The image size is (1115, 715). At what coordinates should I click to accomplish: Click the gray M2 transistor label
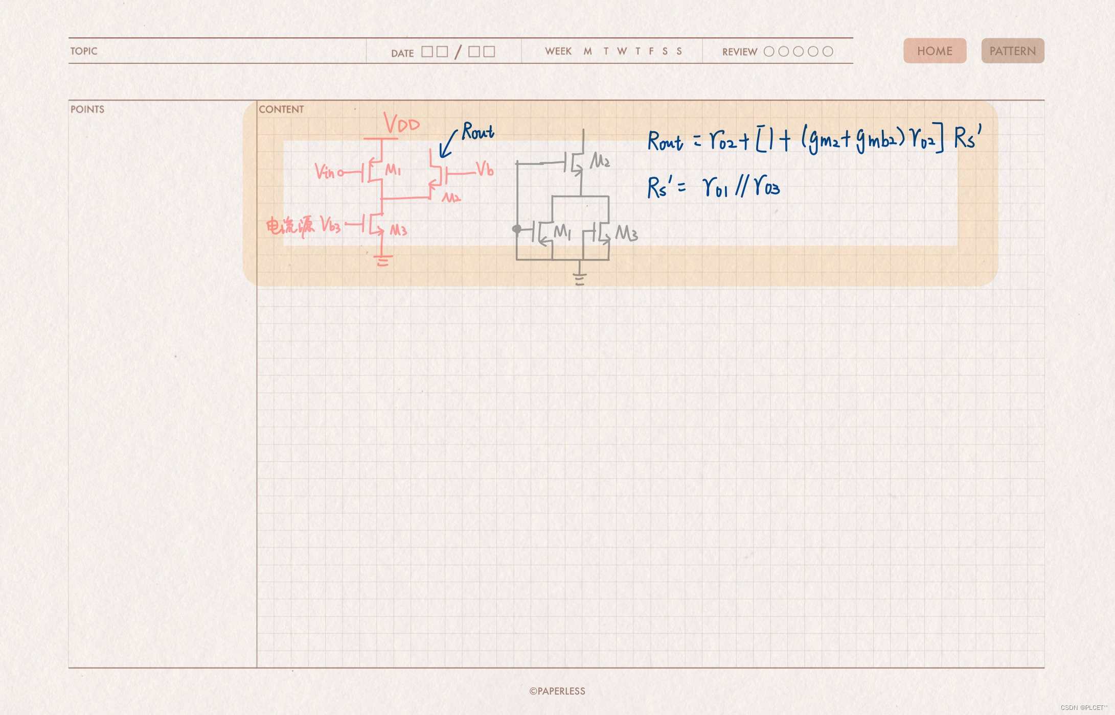(600, 161)
